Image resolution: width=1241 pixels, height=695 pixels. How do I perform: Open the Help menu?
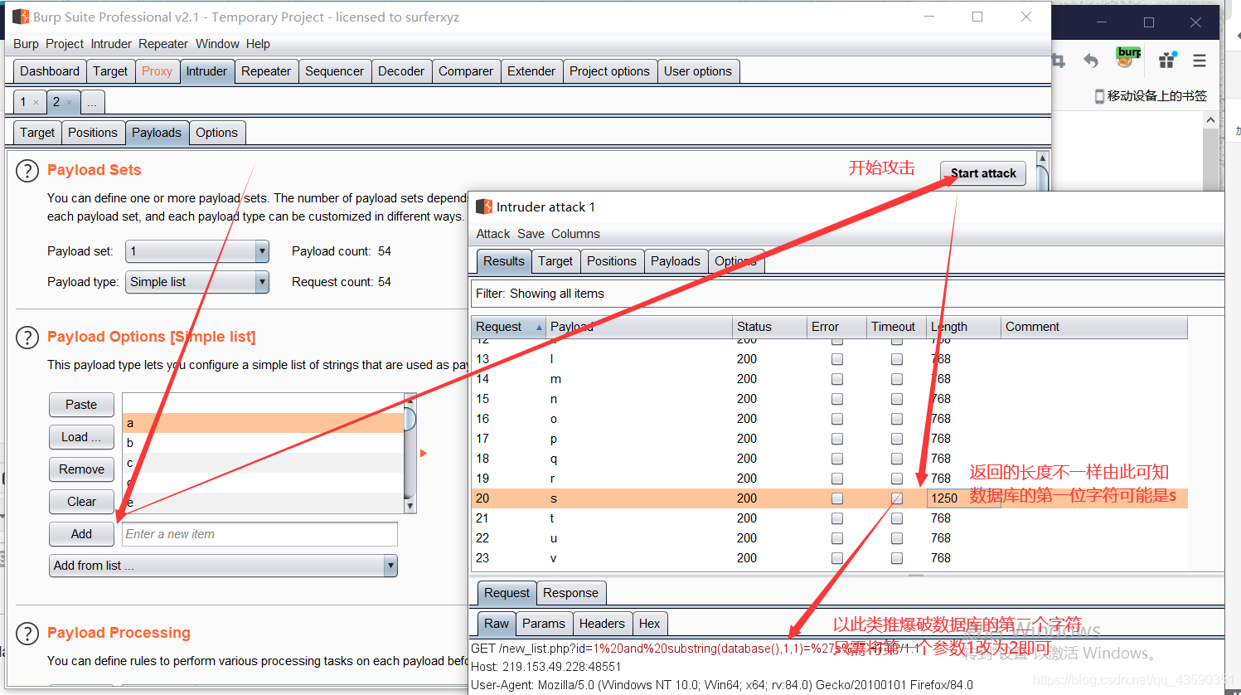[x=258, y=44]
